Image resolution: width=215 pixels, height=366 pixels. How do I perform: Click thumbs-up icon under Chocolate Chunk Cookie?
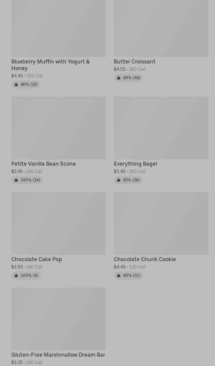(119, 276)
